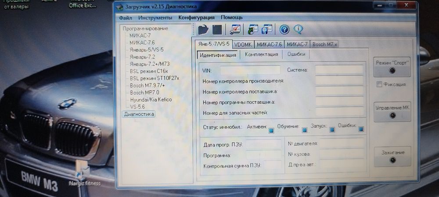Click the Номер для запасных частей field

pos(340,112)
